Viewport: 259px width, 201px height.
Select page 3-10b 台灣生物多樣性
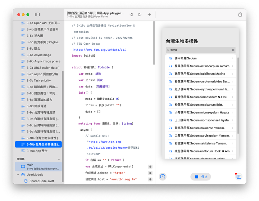(38, 144)
